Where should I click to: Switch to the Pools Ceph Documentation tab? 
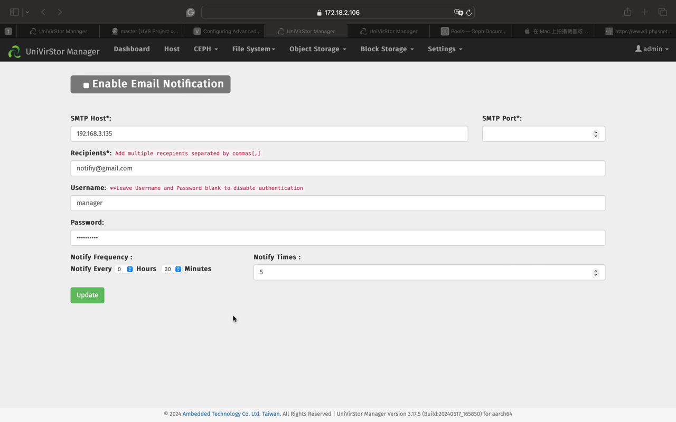point(473,31)
